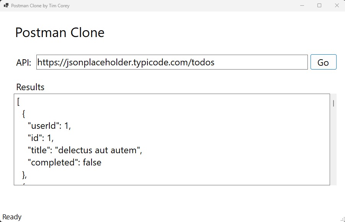Place the cursor on the "userId": 1 line
This screenshot has height=222, width=345.
point(49,126)
